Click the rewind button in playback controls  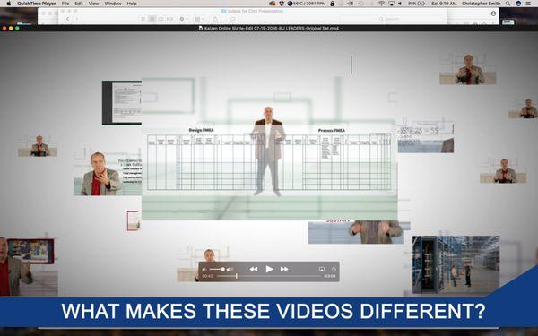254,269
